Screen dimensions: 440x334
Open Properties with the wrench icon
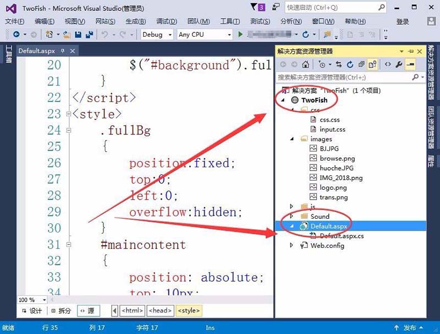[399, 65]
